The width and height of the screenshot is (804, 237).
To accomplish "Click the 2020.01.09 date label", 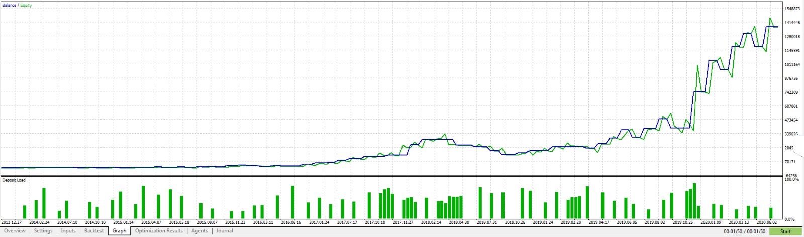I will (x=711, y=222).
